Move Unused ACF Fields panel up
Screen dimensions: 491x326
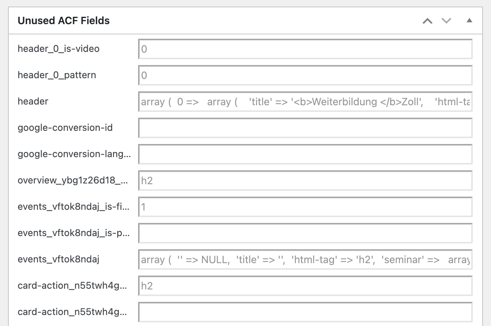pyautogui.click(x=427, y=21)
